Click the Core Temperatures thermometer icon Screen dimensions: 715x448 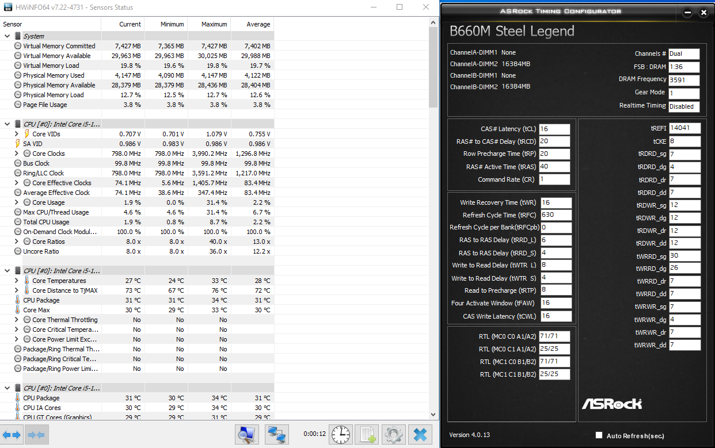click(x=26, y=281)
